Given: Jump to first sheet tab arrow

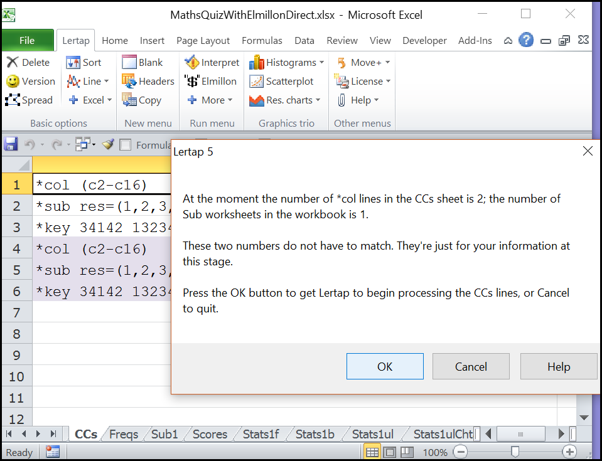Looking at the screenshot, I should point(9,434).
